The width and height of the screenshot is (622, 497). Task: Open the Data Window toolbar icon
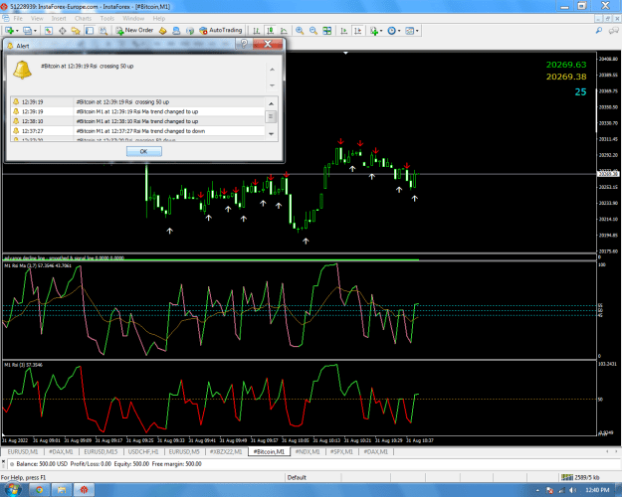[x=63, y=31]
